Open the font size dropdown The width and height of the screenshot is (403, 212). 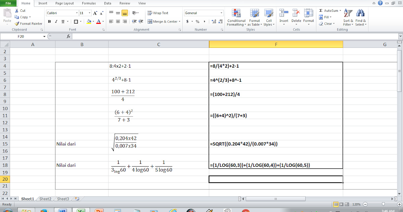click(x=89, y=12)
